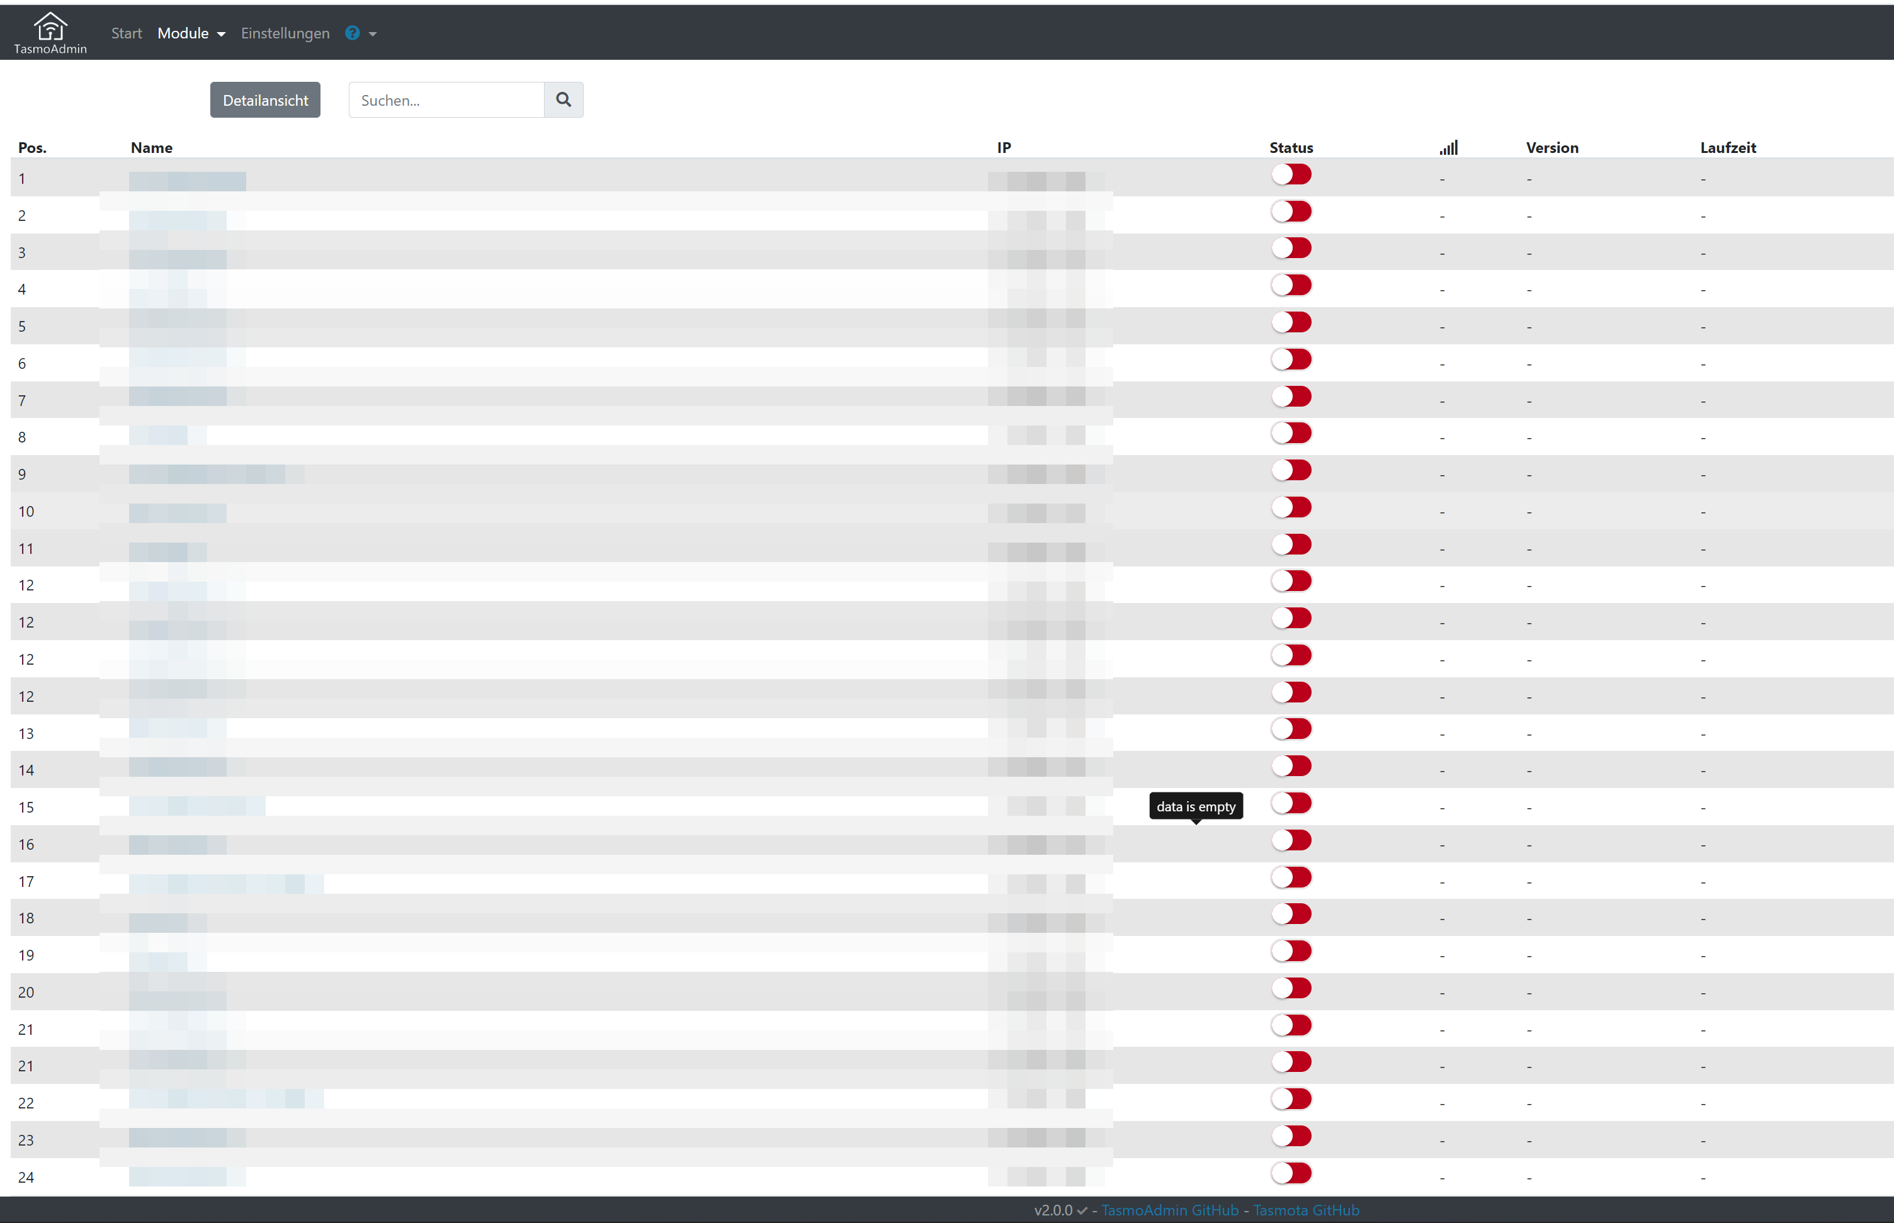1894x1223 pixels.
Task: Click the Pos. column header
Action: tap(33, 148)
